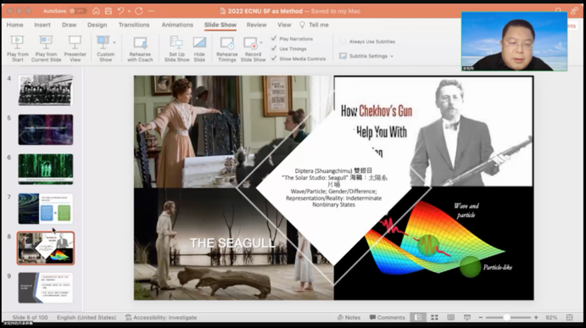Start Rehearse Timings
586x328 pixels.
point(226,48)
